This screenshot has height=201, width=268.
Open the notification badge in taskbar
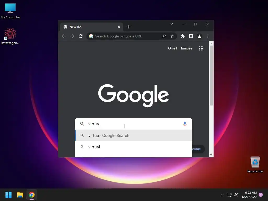click(261, 195)
